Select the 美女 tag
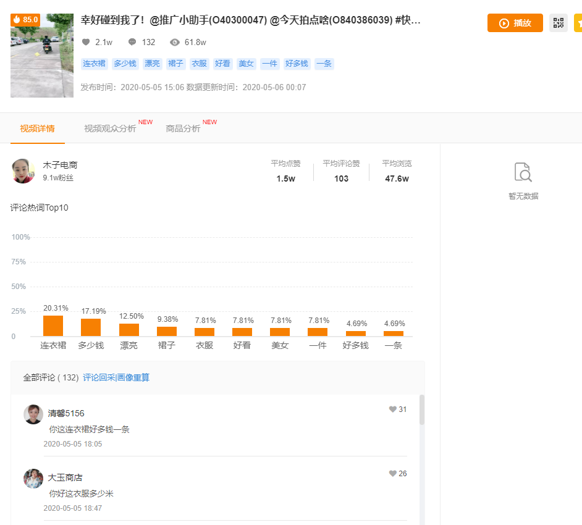The width and height of the screenshot is (582, 525). 246,64
